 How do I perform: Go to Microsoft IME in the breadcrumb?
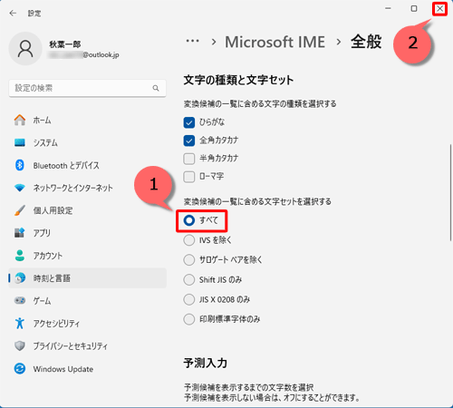[x=275, y=42]
